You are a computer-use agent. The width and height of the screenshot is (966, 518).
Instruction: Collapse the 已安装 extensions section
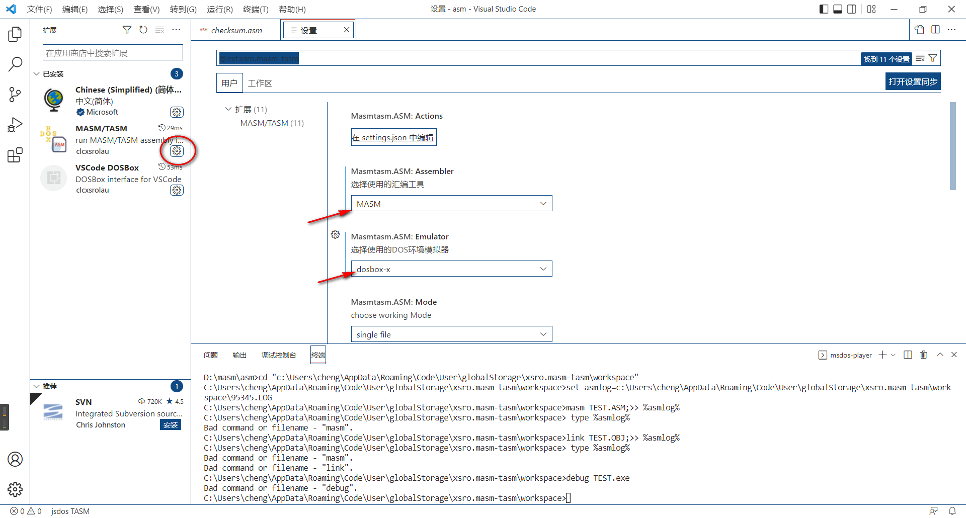(37, 74)
